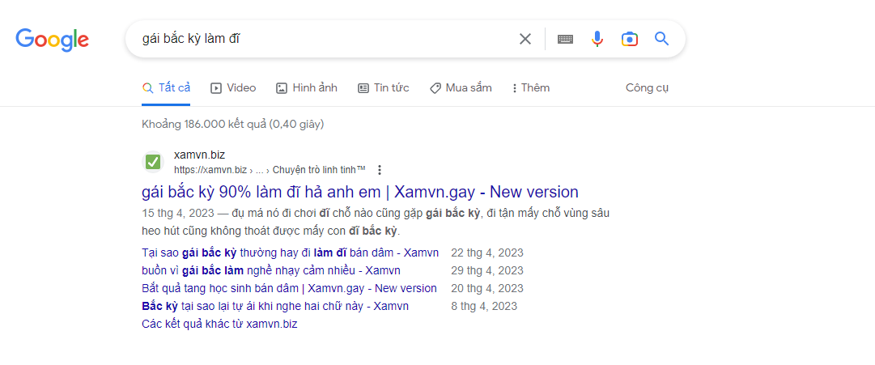The image size is (875, 365).
Task: Switch to the Video tab
Action: click(x=233, y=87)
